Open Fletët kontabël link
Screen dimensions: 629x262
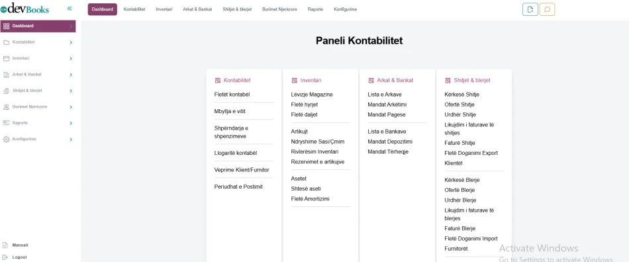point(232,95)
